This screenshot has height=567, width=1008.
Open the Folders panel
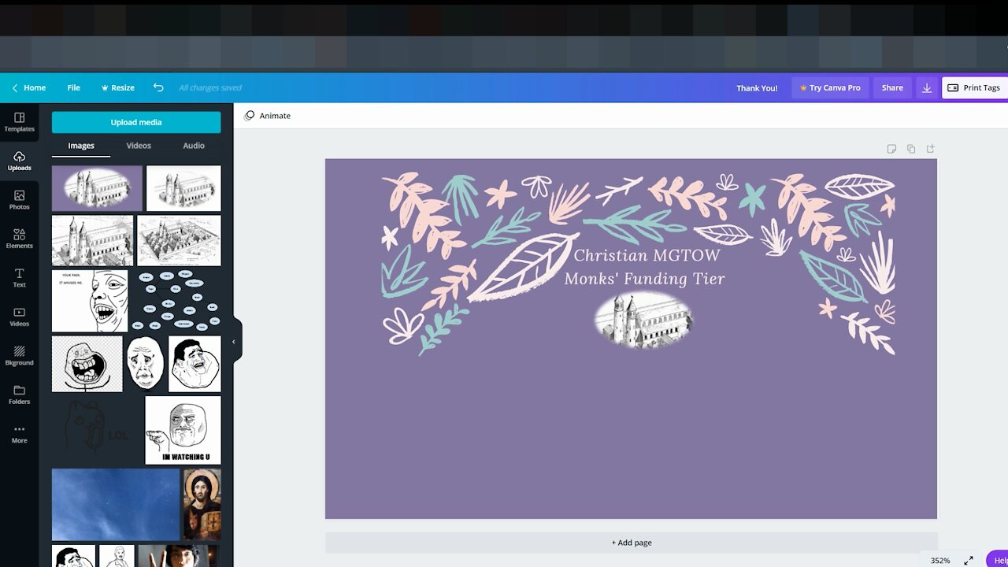(19, 395)
